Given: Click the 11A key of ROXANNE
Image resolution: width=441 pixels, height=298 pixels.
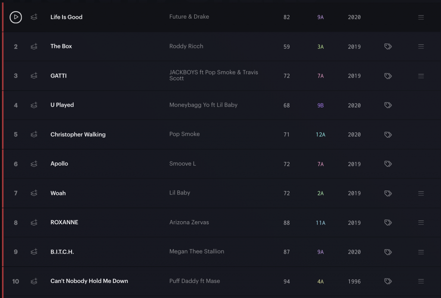Looking at the screenshot, I should coord(320,223).
